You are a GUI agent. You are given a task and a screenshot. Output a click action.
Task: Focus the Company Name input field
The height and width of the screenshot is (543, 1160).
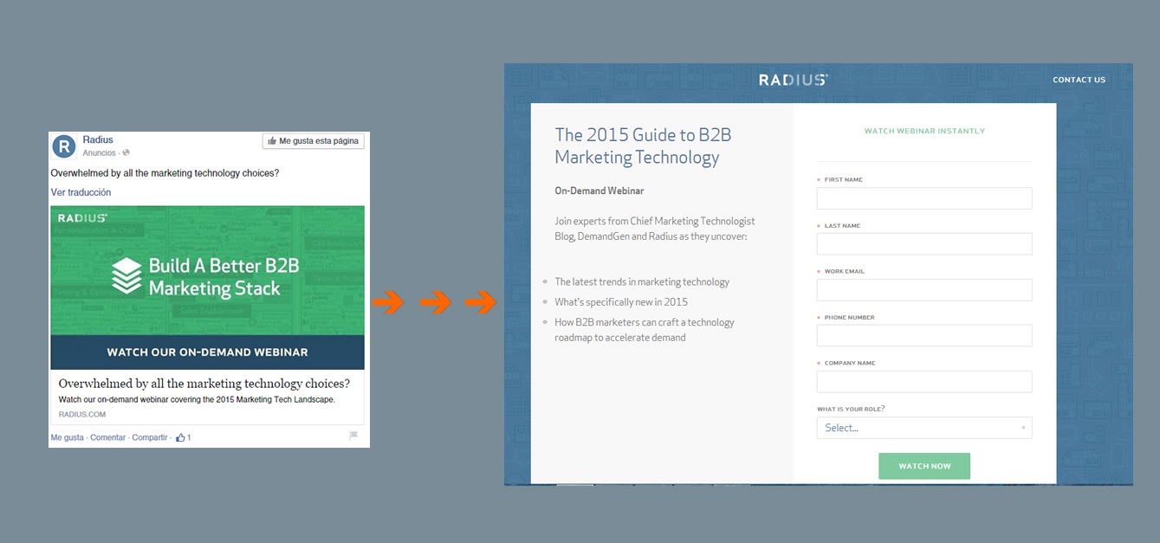point(924,382)
